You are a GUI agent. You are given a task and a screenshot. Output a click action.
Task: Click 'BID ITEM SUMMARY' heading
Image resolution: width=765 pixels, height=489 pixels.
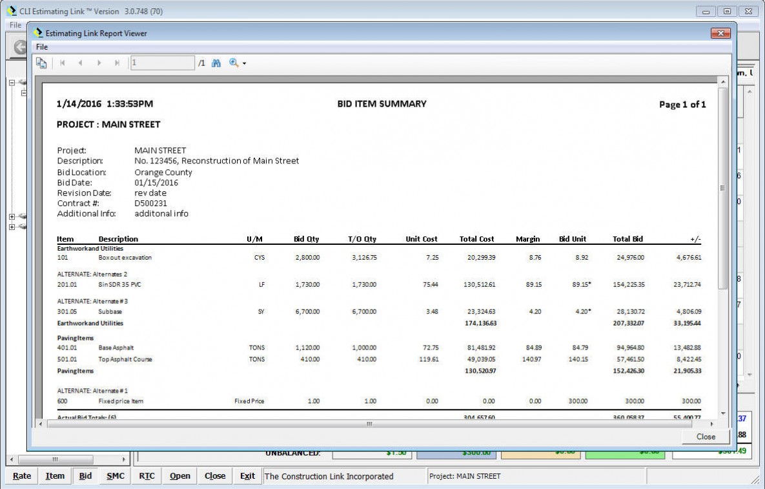click(382, 103)
